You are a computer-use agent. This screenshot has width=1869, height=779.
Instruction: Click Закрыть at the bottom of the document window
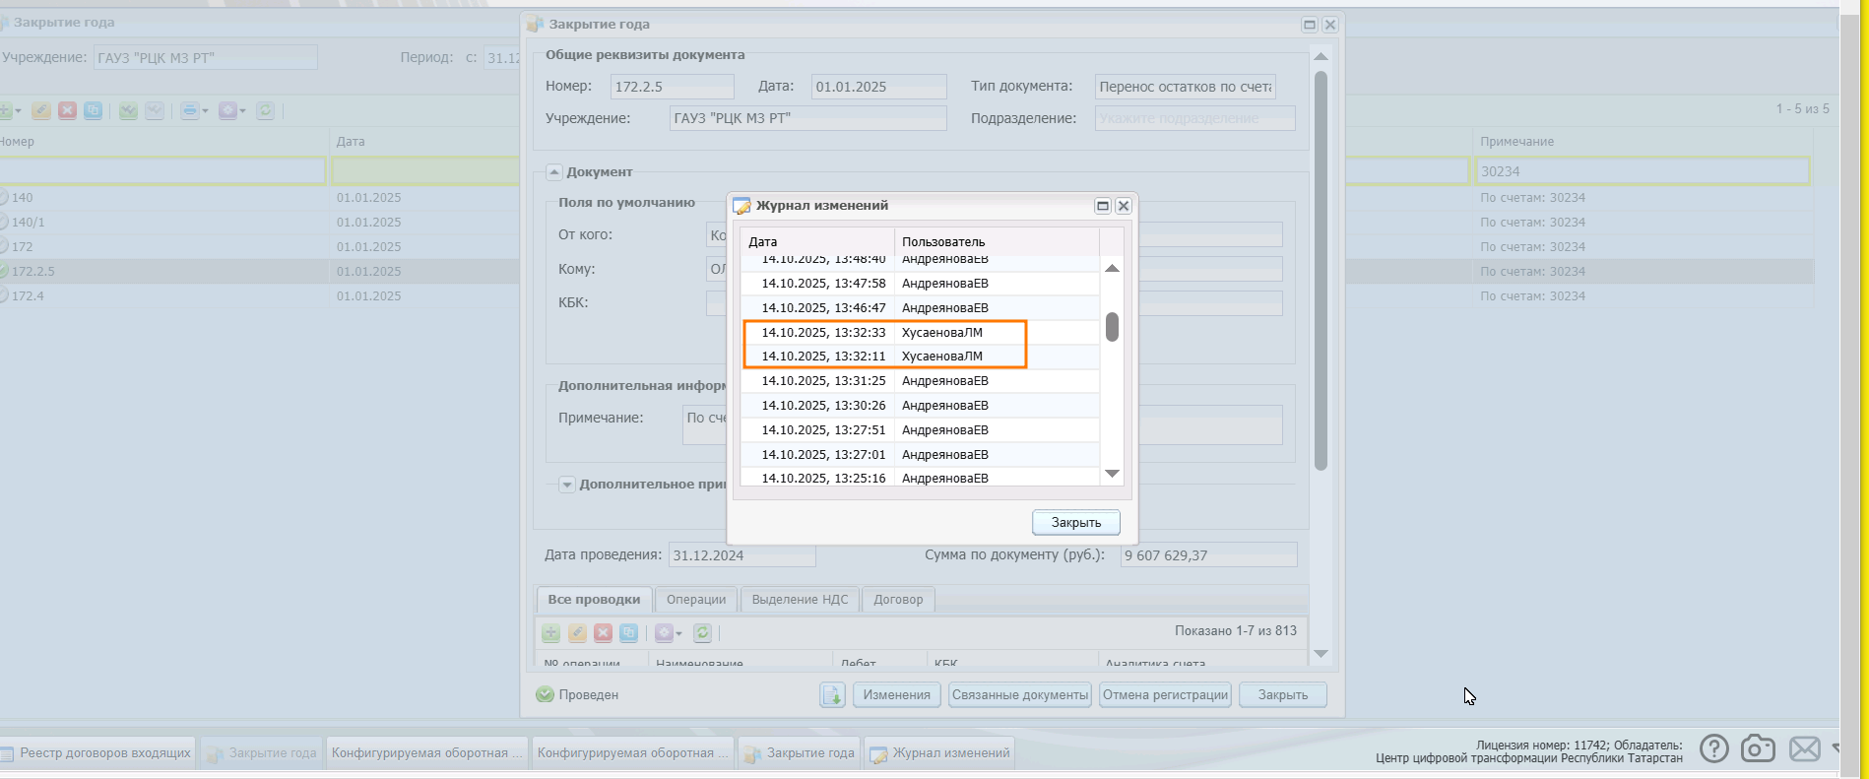1282,695
